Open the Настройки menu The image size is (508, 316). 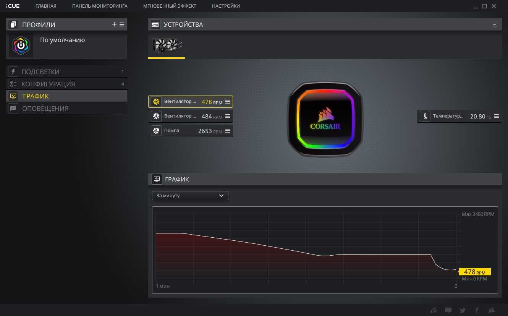pyautogui.click(x=226, y=6)
